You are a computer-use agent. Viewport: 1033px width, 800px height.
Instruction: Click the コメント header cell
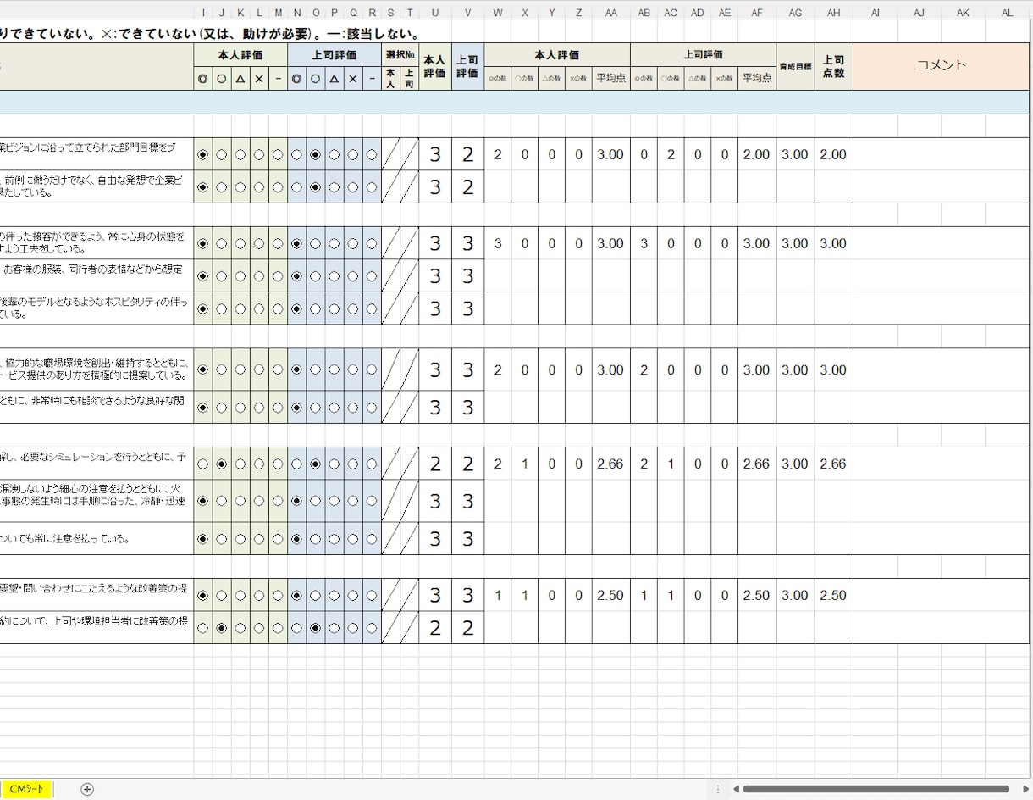coord(942,66)
